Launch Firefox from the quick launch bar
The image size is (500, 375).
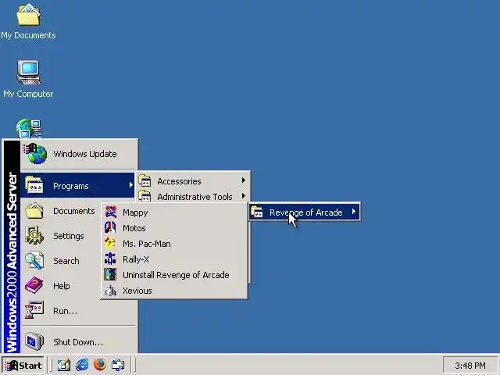coord(100,365)
